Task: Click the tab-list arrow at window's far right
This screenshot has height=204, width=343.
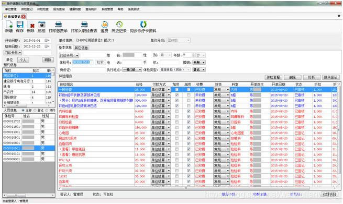Action: click(x=339, y=16)
